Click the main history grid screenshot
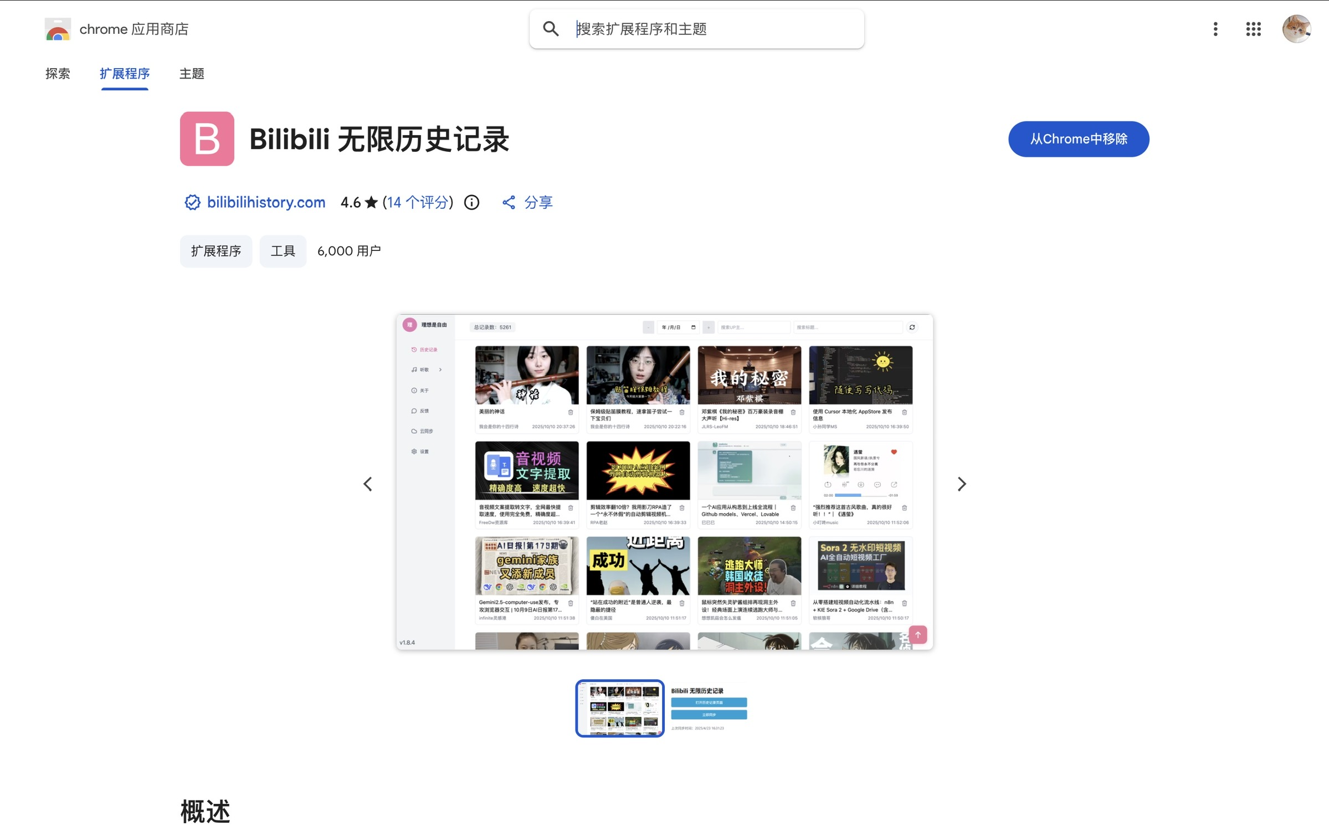1329x831 pixels. pos(665,482)
